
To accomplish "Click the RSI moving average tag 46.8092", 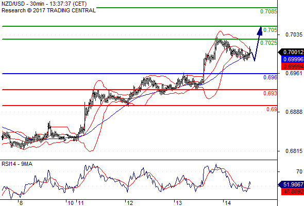I will click(293, 192).
